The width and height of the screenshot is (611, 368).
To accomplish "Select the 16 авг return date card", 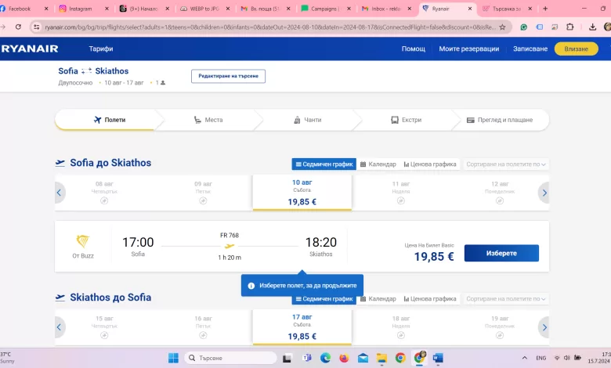I will coord(203,327).
